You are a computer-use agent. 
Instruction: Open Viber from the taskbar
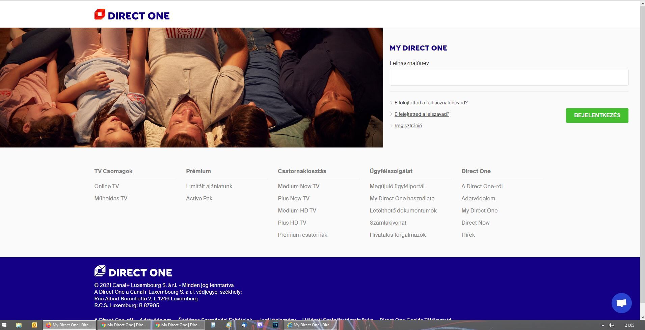click(x=260, y=325)
